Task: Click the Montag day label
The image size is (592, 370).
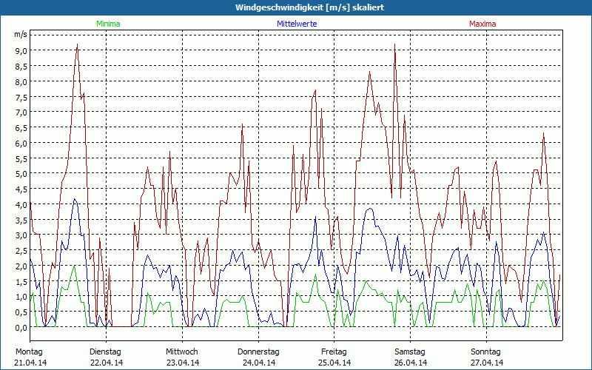Action: point(29,352)
